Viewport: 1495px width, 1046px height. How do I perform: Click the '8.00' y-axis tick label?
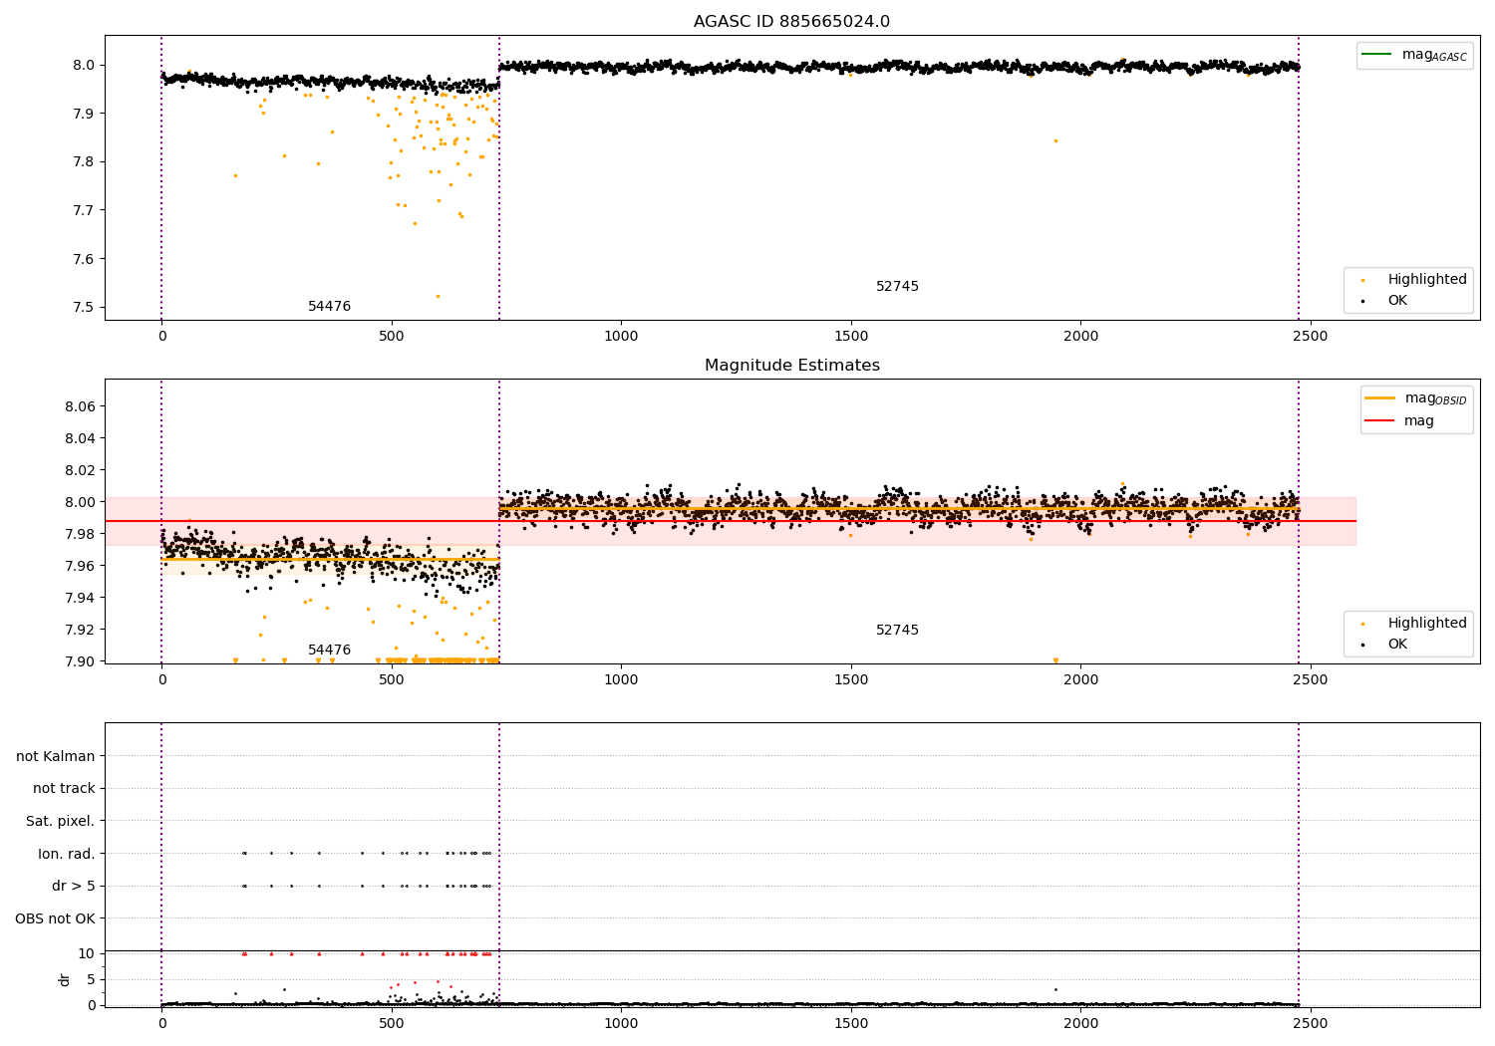(x=79, y=502)
